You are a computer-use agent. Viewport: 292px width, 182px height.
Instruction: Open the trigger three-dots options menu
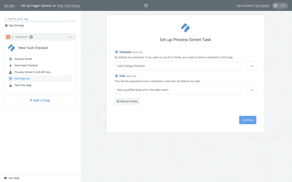click(x=70, y=37)
